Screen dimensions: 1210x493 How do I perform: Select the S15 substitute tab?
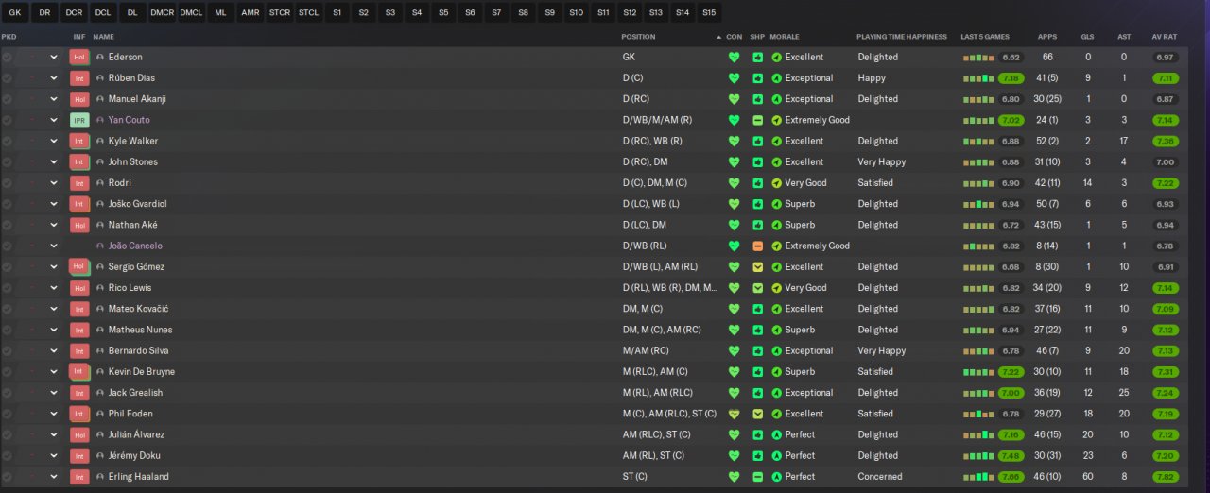point(709,12)
